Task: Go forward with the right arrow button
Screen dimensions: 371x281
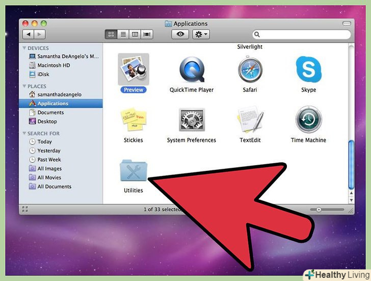Action: click(x=40, y=35)
